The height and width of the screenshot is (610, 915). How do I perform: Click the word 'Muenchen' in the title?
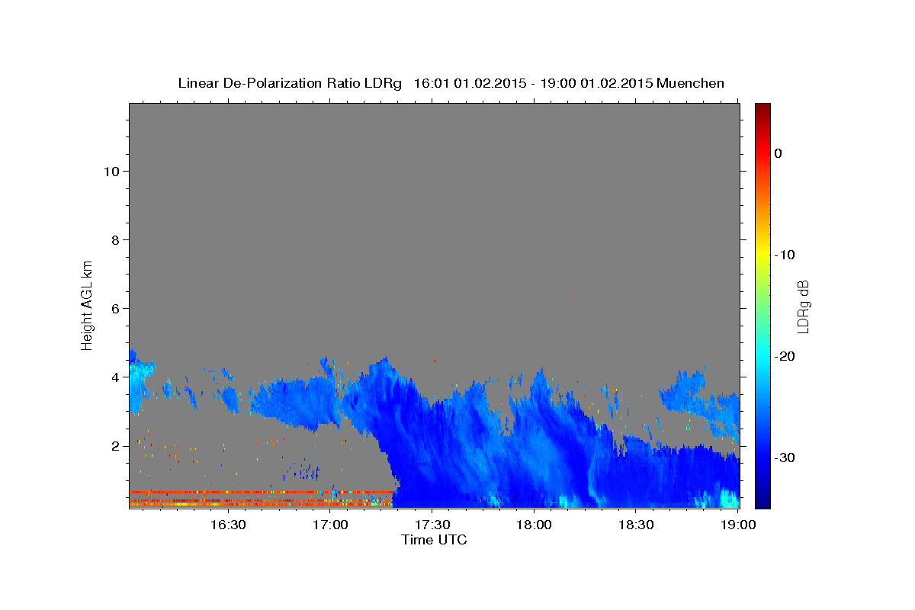click(x=692, y=83)
